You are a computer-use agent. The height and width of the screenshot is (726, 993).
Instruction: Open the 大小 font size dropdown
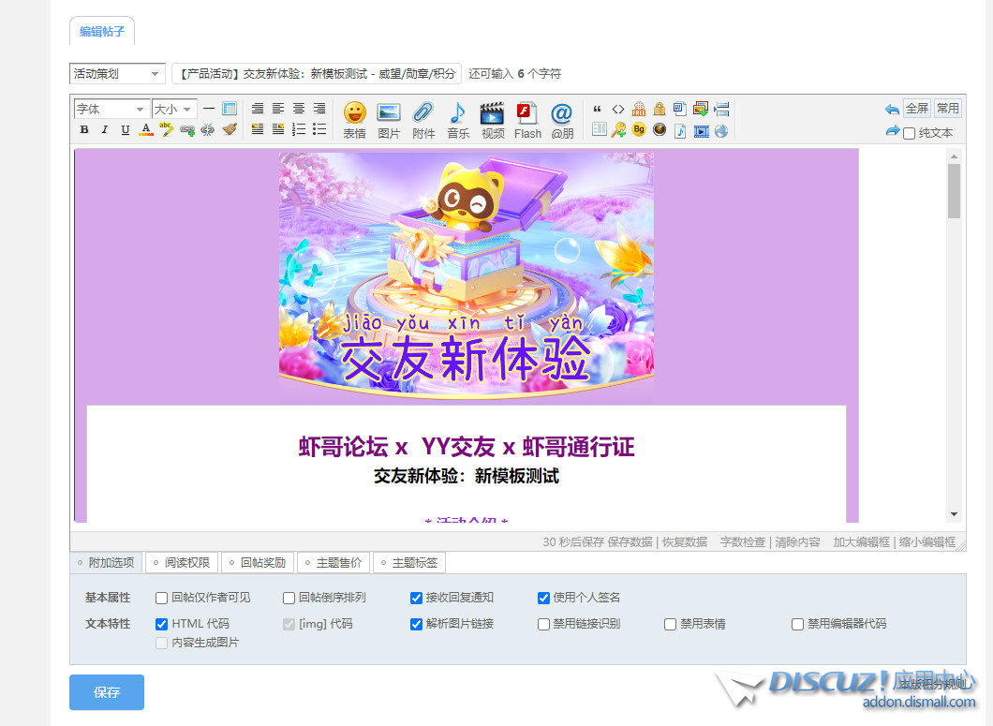pyautogui.click(x=172, y=108)
